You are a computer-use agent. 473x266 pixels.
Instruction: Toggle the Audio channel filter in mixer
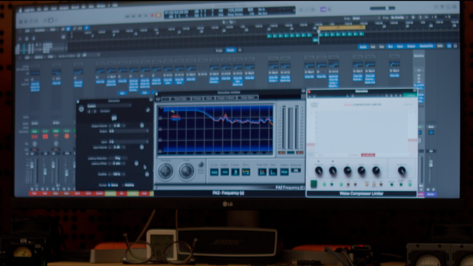pos(363,47)
